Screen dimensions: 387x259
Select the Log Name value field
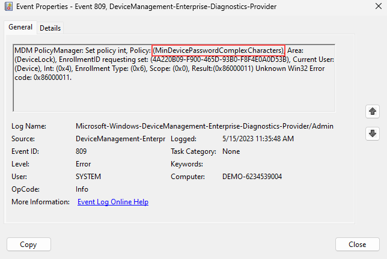point(204,126)
